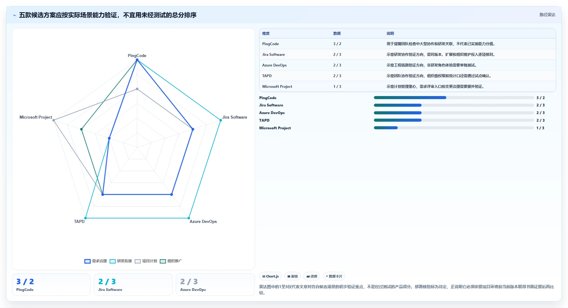Click the gray data point at the Microsoft Project vertex
The image size is (568, 308).
[x=53, y=120]
